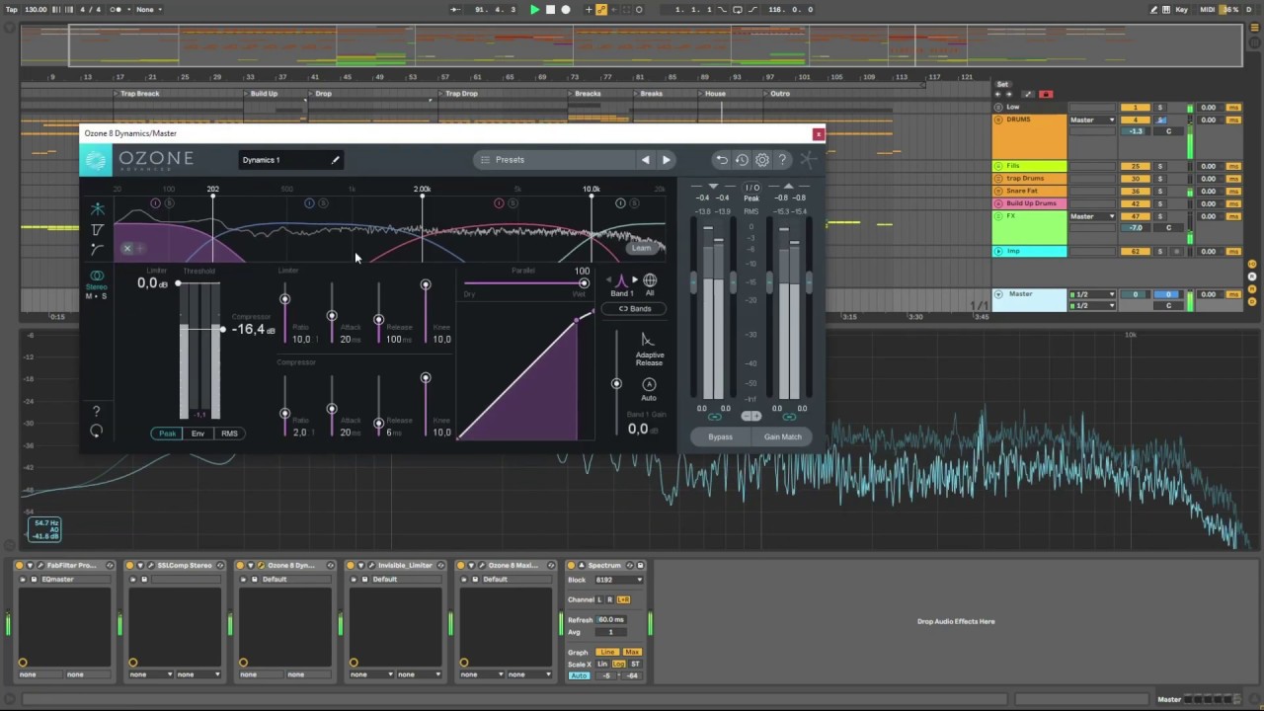
Task: Open Master track lower 1/2 dropdown
Action: [x=1093, y=305]
